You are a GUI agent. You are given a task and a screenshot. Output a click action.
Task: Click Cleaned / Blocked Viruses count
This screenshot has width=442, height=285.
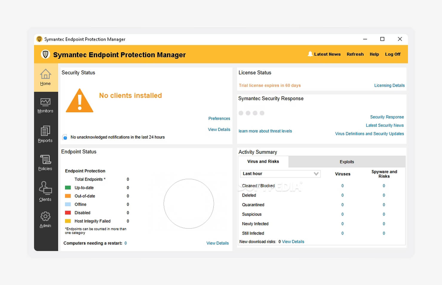click(343, 186)
